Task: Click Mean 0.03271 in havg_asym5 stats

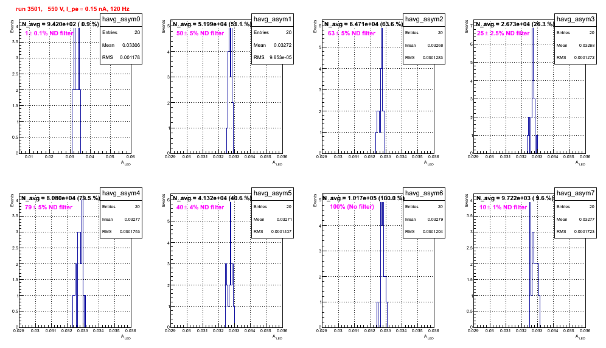Action: click(273, 219)
